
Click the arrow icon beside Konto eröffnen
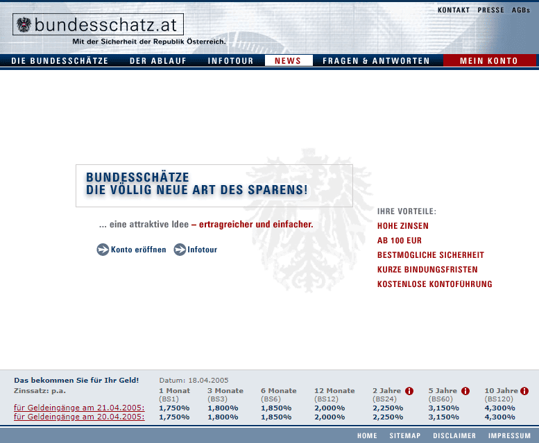(103, 250)
